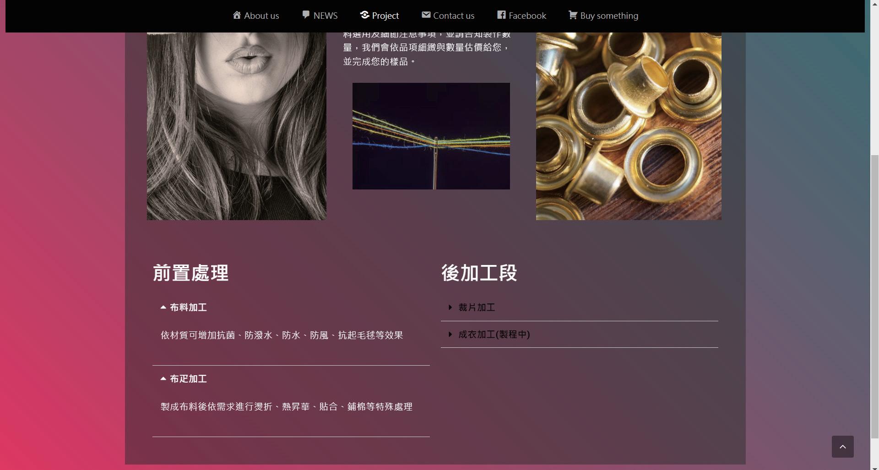The width and height of the screenshot is (879, 470).
Task: Click the line 量，我們會依品項細緻與數量估價給您，
Action: coord(427,48)
